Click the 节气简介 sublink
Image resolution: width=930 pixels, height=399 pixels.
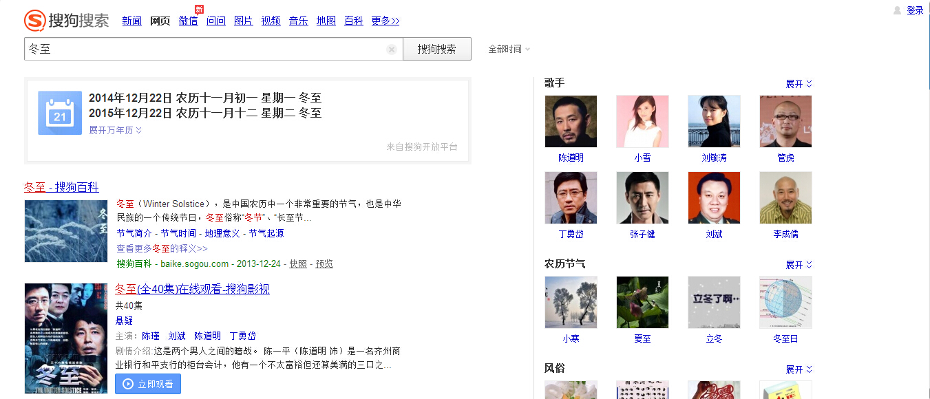pos(134,233)
